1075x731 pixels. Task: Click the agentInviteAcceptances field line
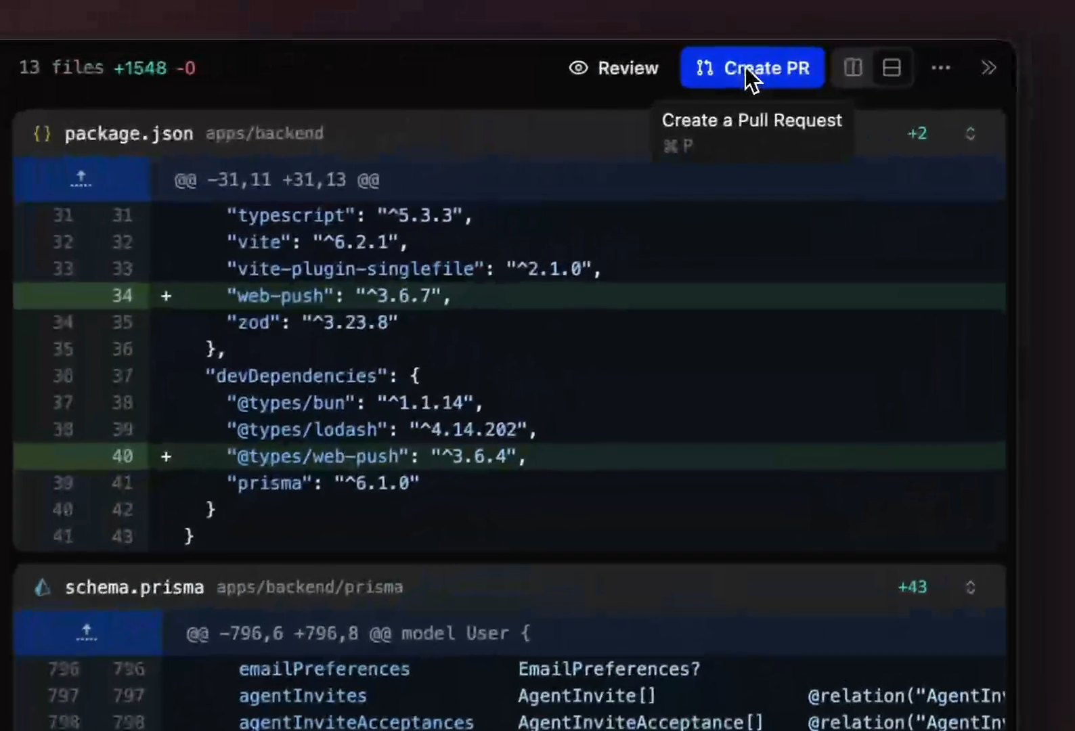pos(509,722)
